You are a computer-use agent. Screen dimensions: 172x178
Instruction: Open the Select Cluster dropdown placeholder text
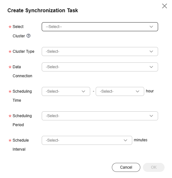54,27
